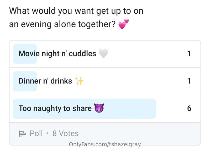The image size is (210, 150).
Task: Vote for 'Too naughty to share'
Action: pos(105,109)
